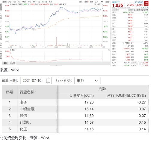Click the 行业名称 column header
This screenshot has height=142, width=151.
pyautogui.click(x=27, y=92)
